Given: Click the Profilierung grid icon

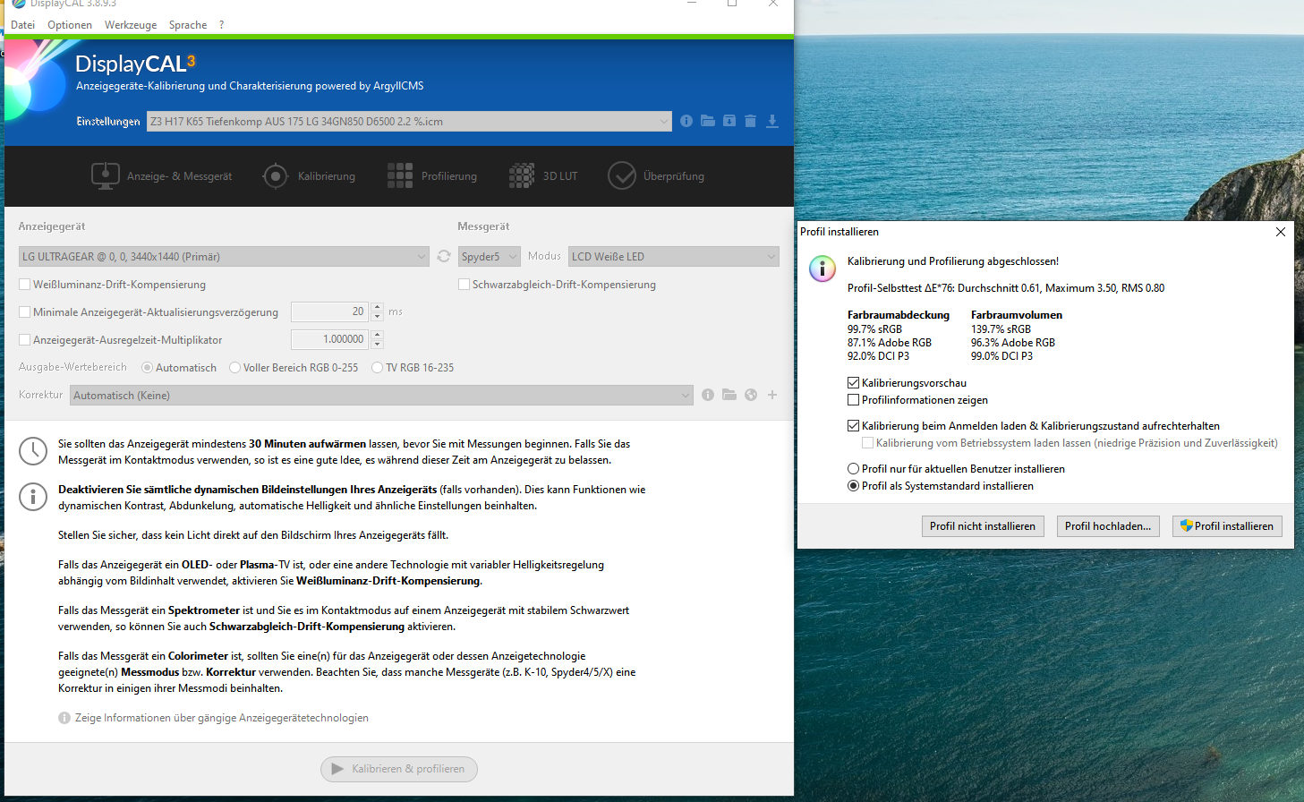Looking at the screenshot, I should pos(400,175).
